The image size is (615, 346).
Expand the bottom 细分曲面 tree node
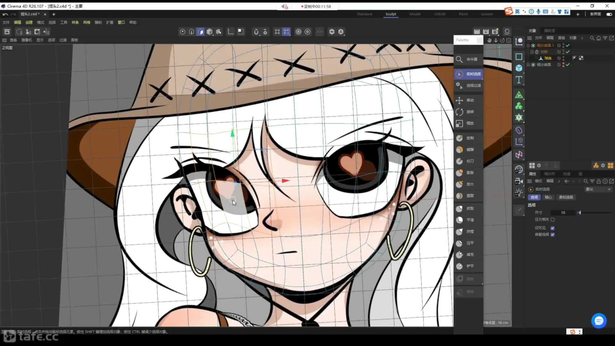[528, 65]
